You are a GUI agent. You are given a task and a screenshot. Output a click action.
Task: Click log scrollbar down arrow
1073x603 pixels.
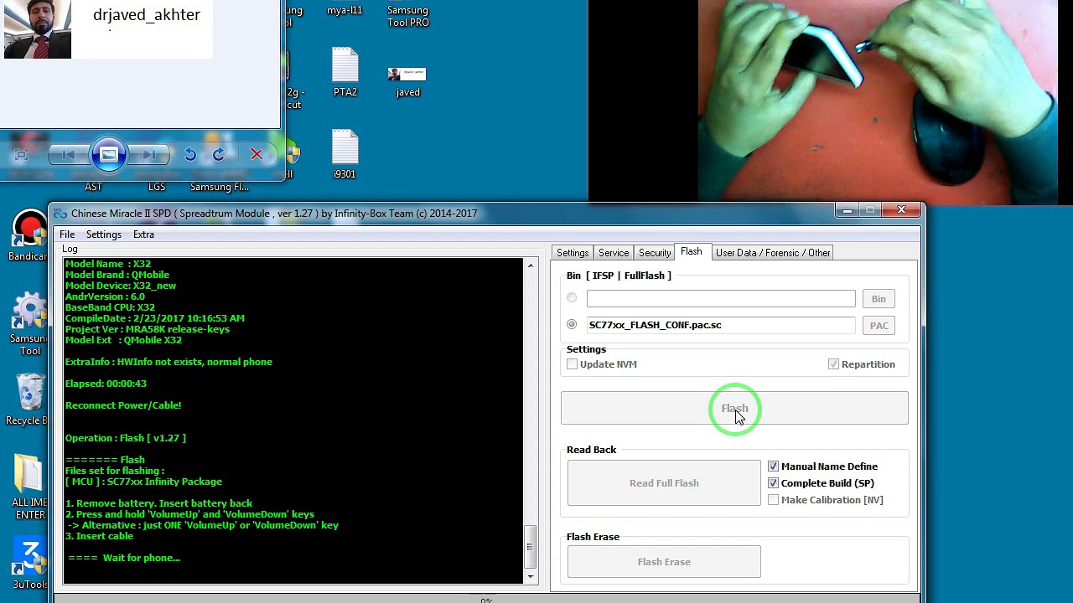click(x=531, y=576)
